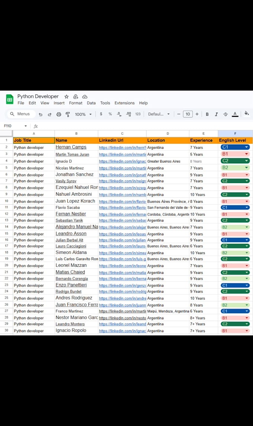Click the Job Title header cell

tap(34, 140)
